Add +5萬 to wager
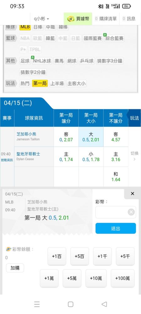 click(72, 278)
